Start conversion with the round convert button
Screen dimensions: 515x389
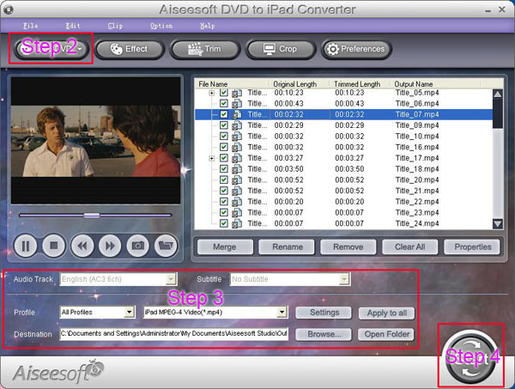click(470, 354)
